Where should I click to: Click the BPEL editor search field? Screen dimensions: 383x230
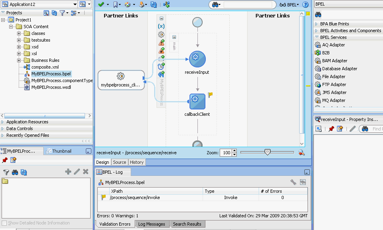[x=248, y=5]
